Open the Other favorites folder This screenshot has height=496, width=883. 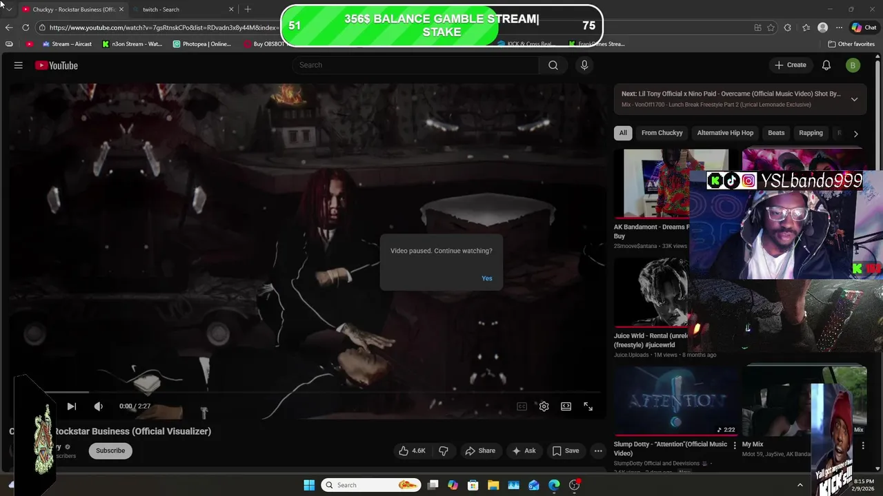[x=851, y=44]
